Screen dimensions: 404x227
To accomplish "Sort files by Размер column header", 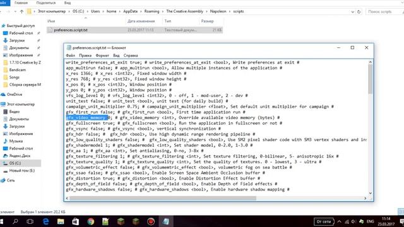I will [208, 21].
